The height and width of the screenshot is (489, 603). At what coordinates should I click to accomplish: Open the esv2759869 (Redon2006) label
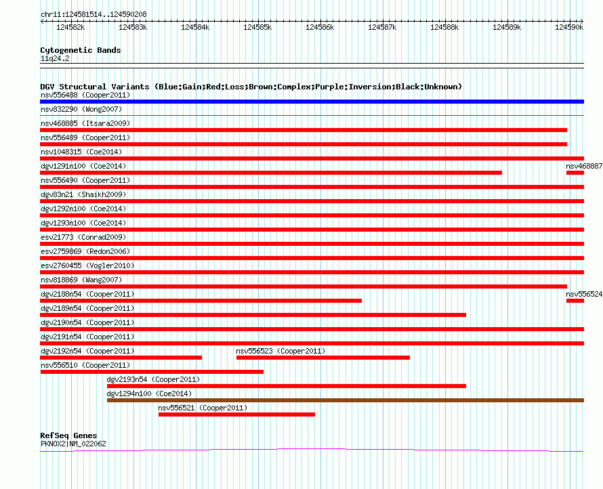85,251
